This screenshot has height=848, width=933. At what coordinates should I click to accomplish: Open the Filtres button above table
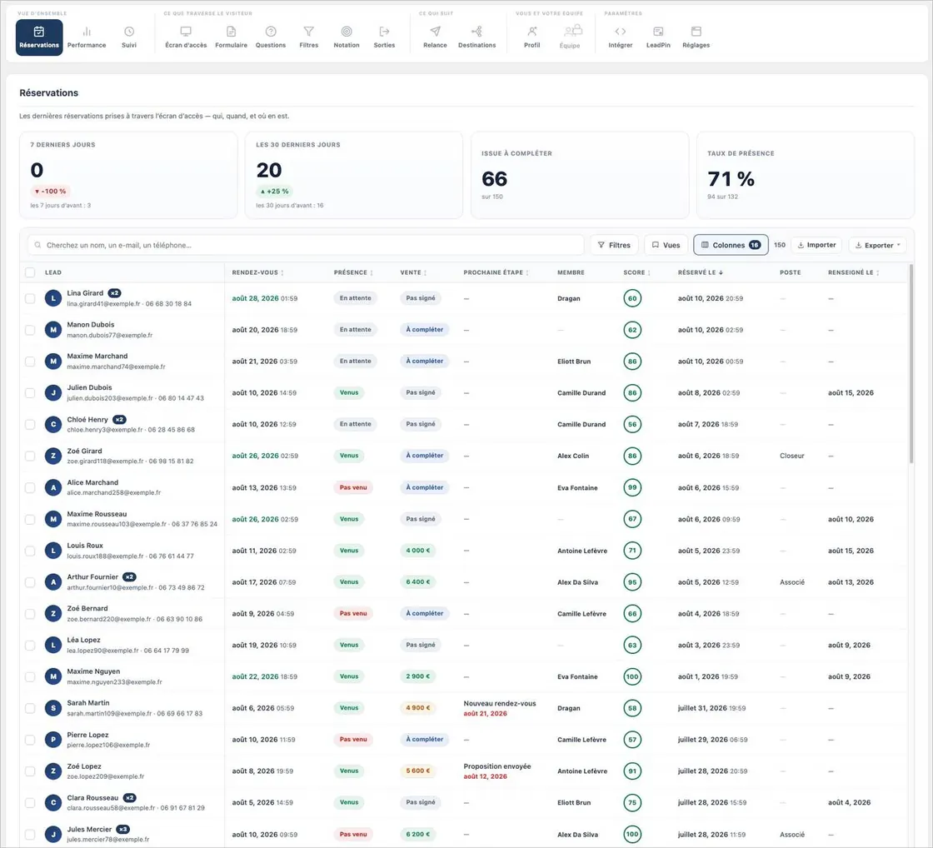point(614,245)
